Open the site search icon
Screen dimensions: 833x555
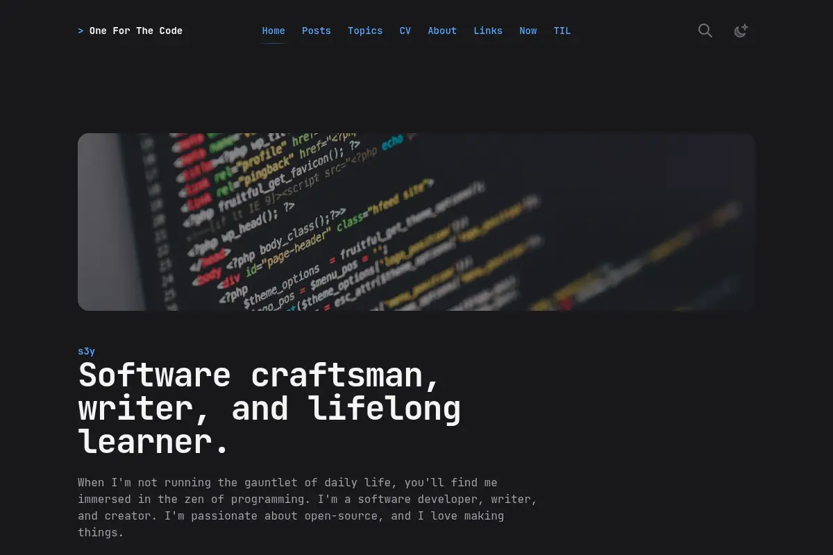point(705,31)
